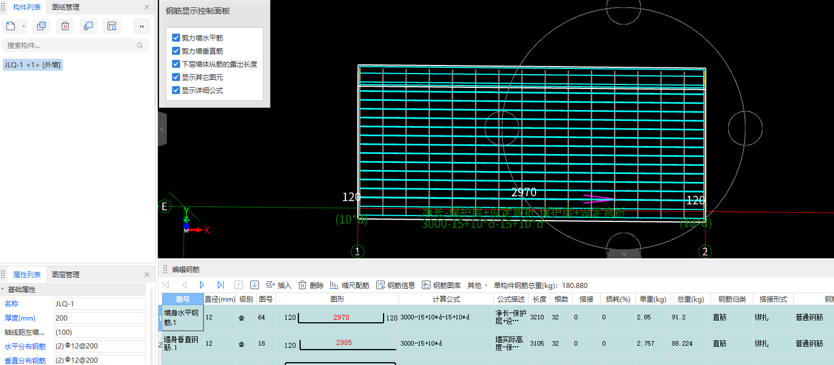The height and width of the screenshot is (365, 834).
Task: Disable 显示详细公式 checkbox
Action: click(x=176, y=90)
